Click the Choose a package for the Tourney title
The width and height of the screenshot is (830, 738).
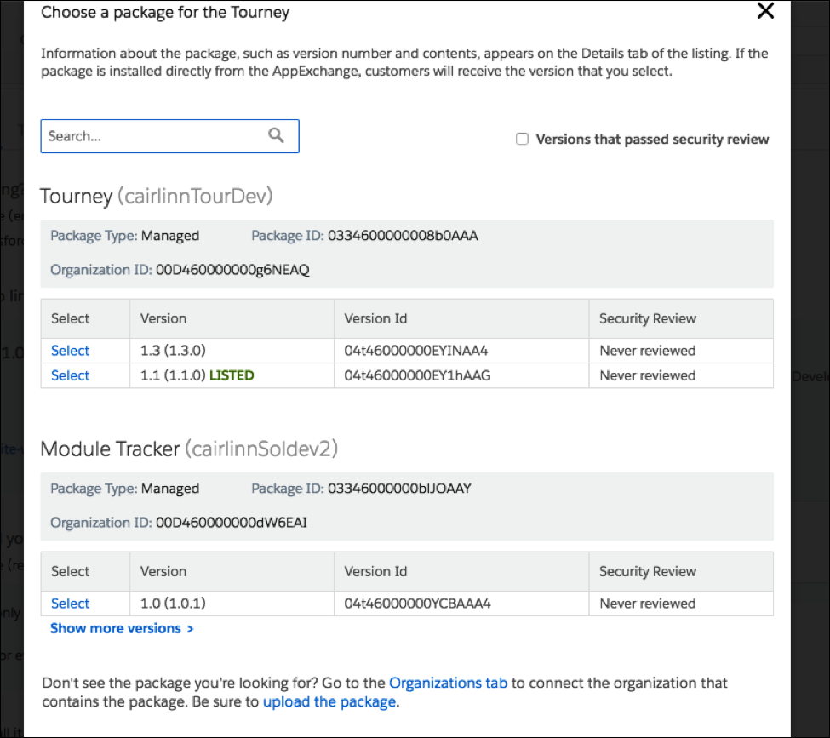click(165, 12)
